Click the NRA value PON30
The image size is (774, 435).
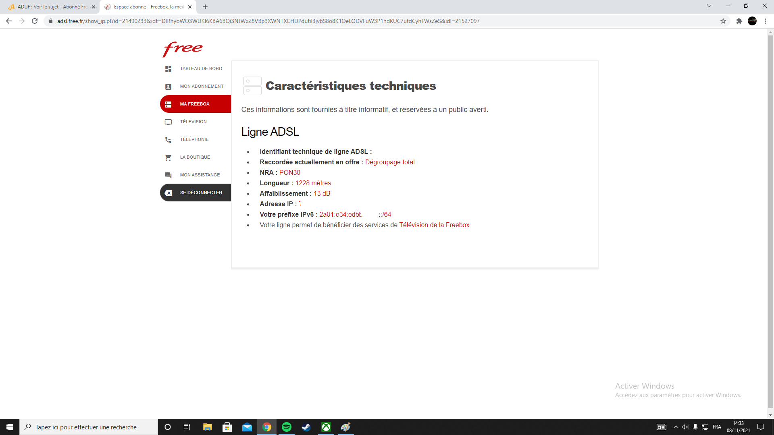click(x=290, y=173)
